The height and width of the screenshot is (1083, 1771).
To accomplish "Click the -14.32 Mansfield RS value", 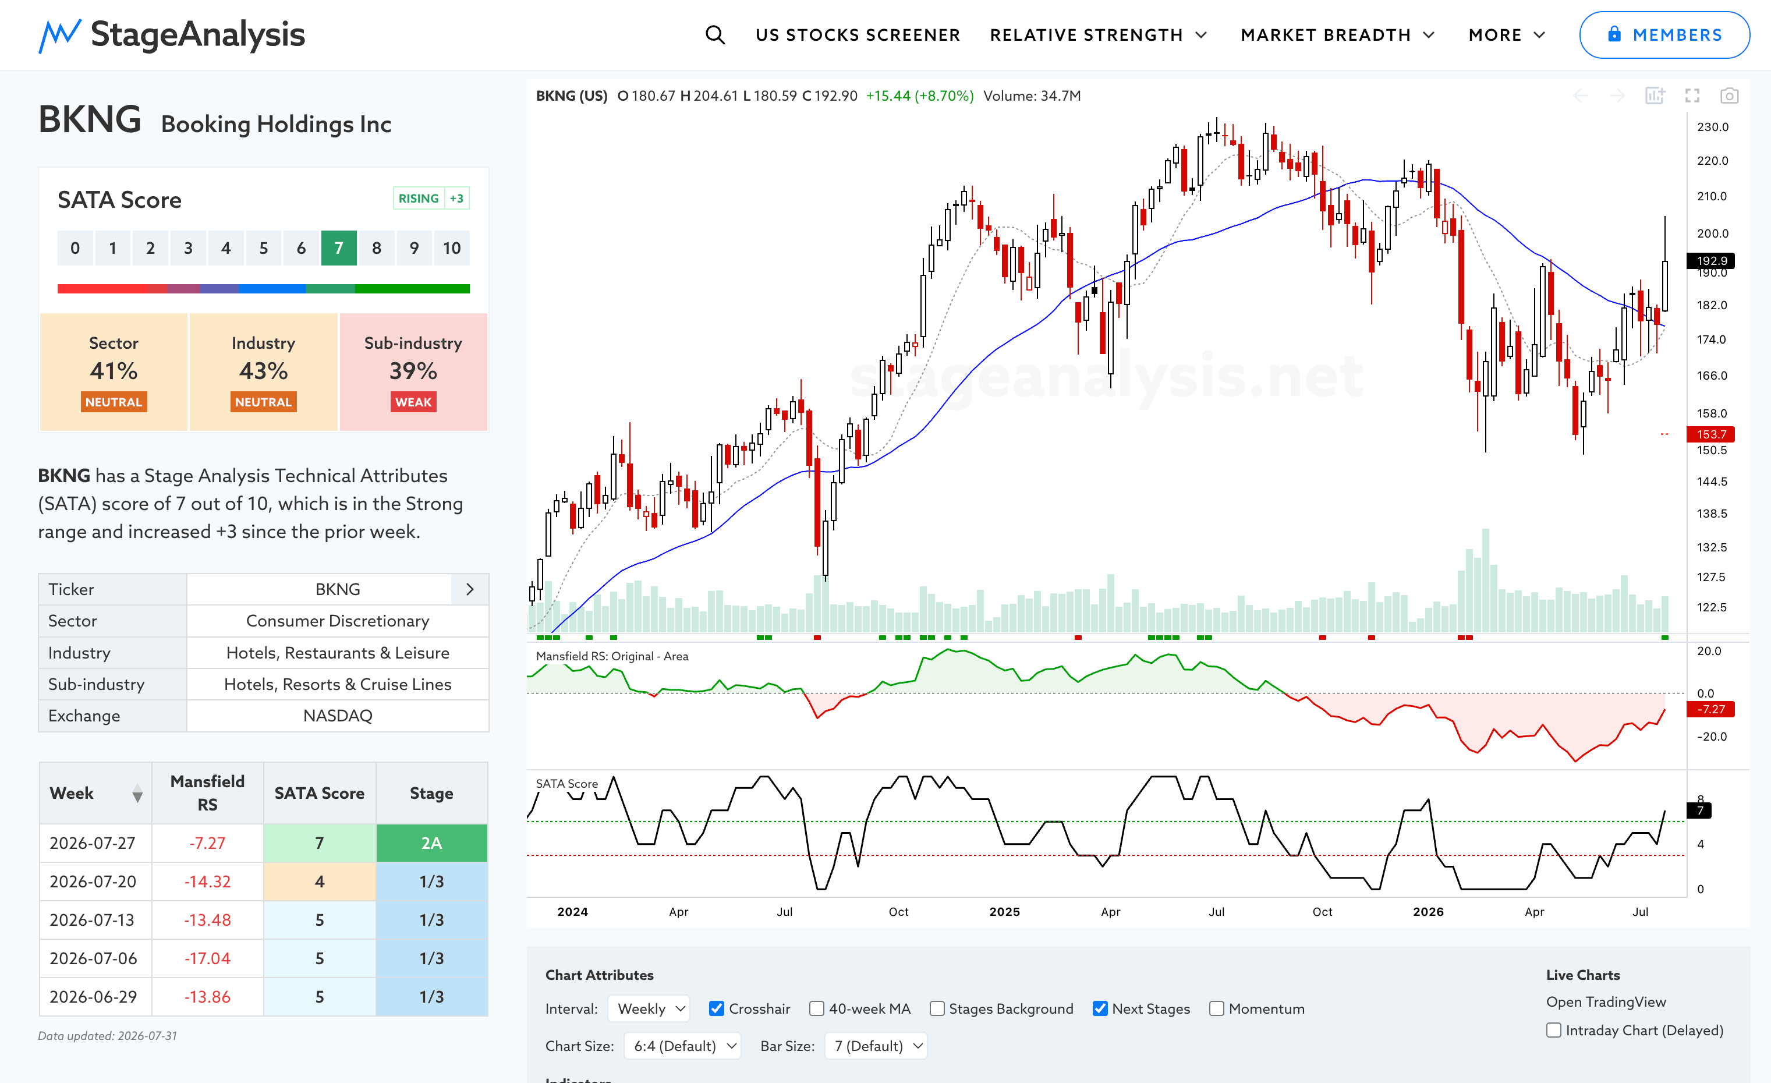I will coord(207,882).
